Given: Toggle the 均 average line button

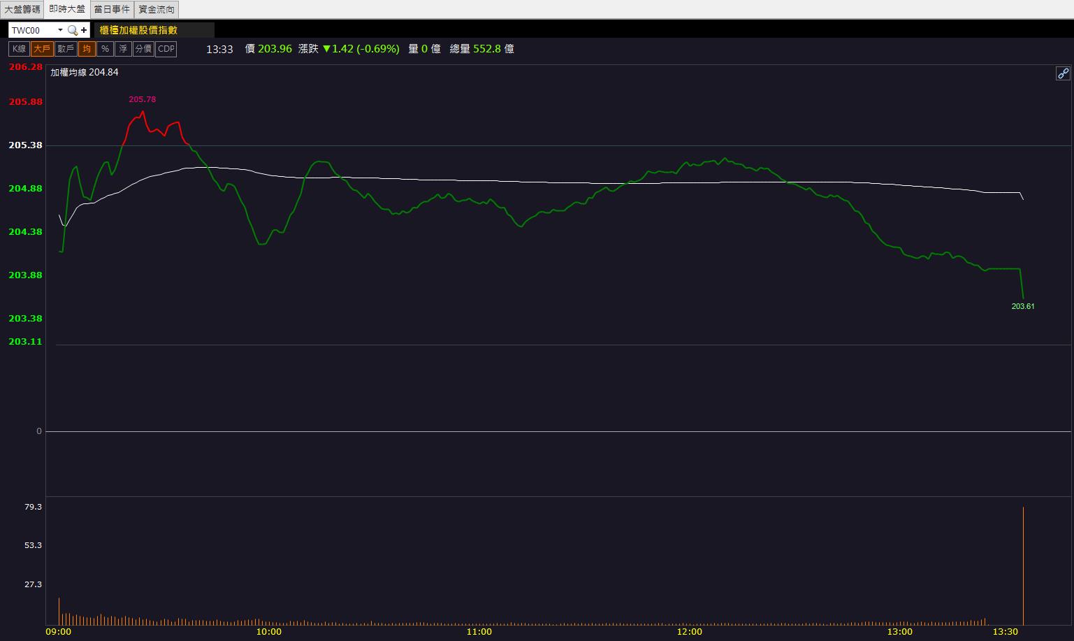Looking at the screenshot, I should click(x=87, y=49).
